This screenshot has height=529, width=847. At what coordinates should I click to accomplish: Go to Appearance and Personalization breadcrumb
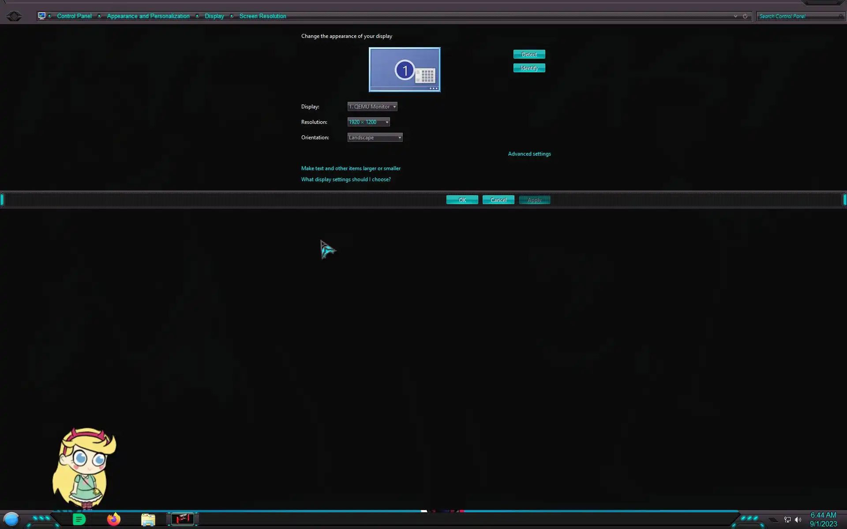(x=148, y=16)
